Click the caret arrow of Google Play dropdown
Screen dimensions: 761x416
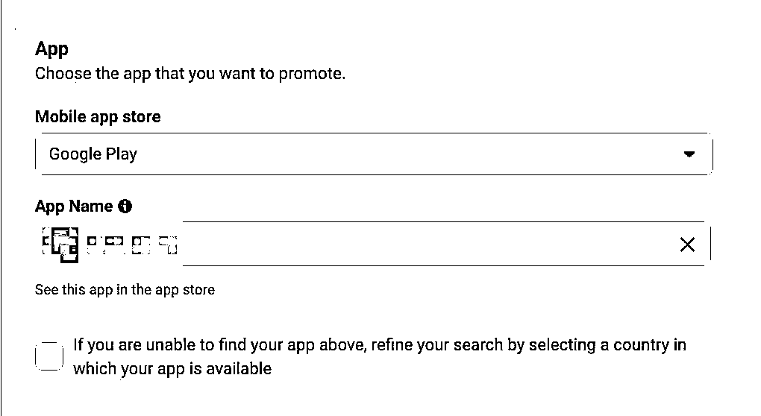[x=689, y=154]
